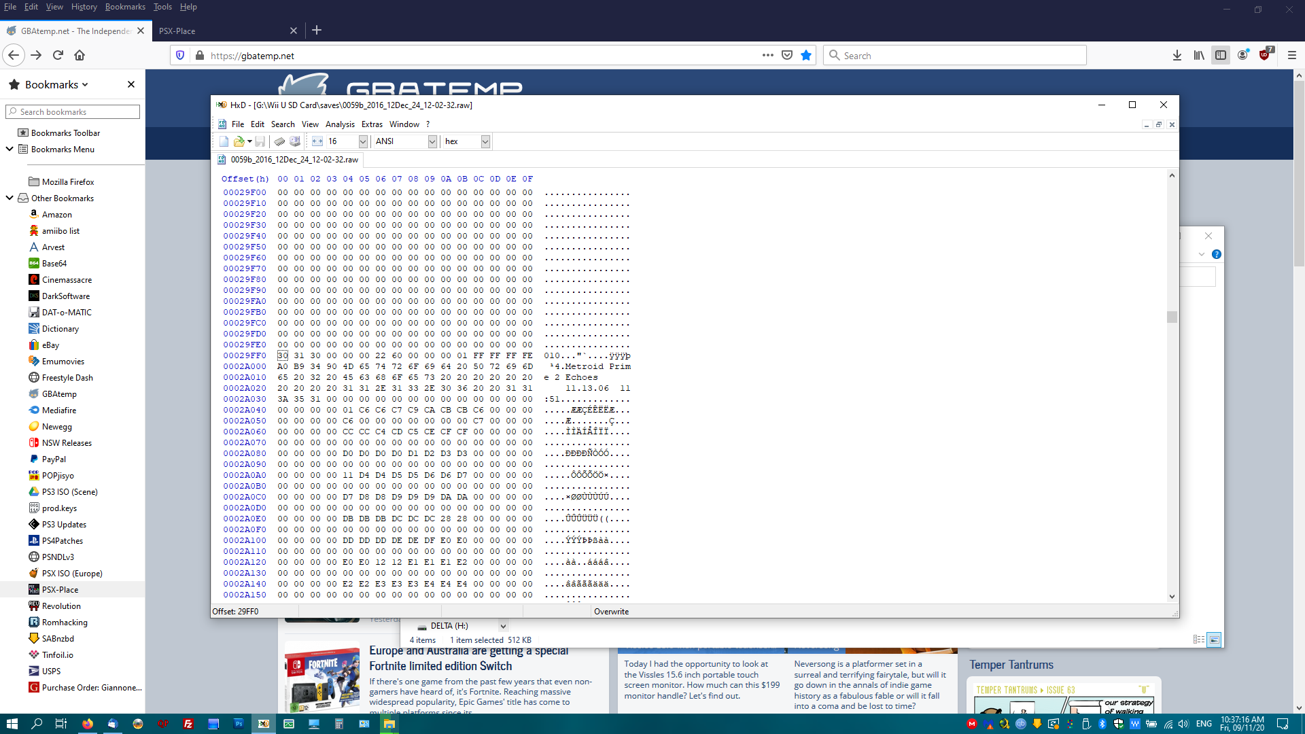
Task: Open the HxD Search menu
Action: coord(283,124)
